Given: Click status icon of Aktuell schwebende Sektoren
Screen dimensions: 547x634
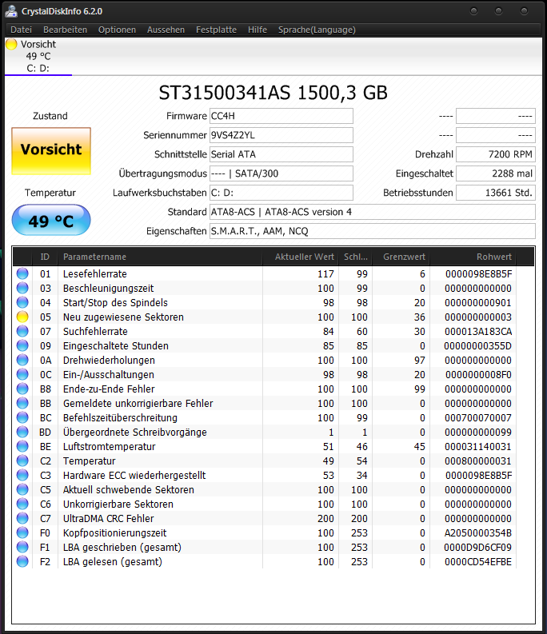Looking at the screenshot, I should coord(22,489).
